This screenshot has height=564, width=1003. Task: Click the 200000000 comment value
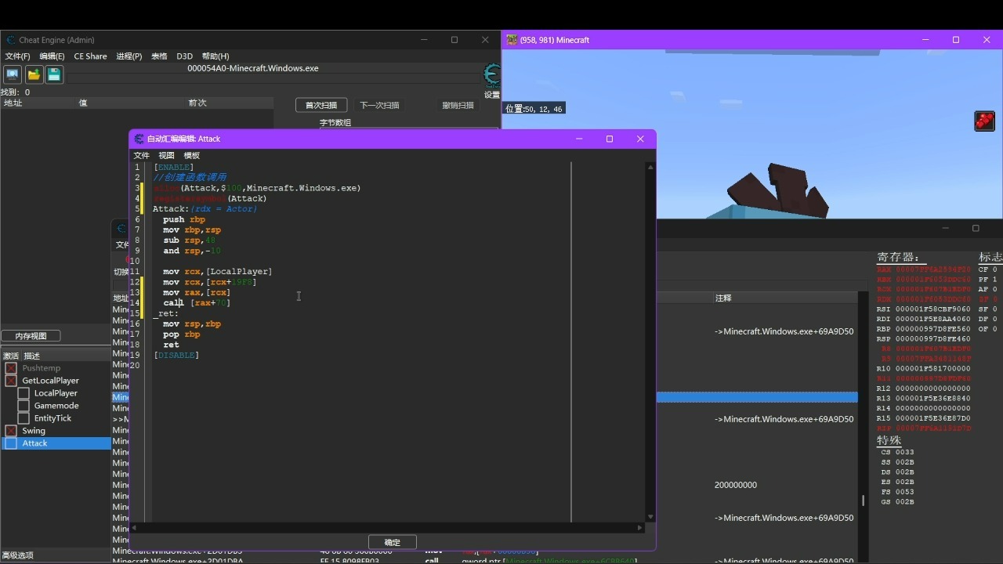pos(736,486)
